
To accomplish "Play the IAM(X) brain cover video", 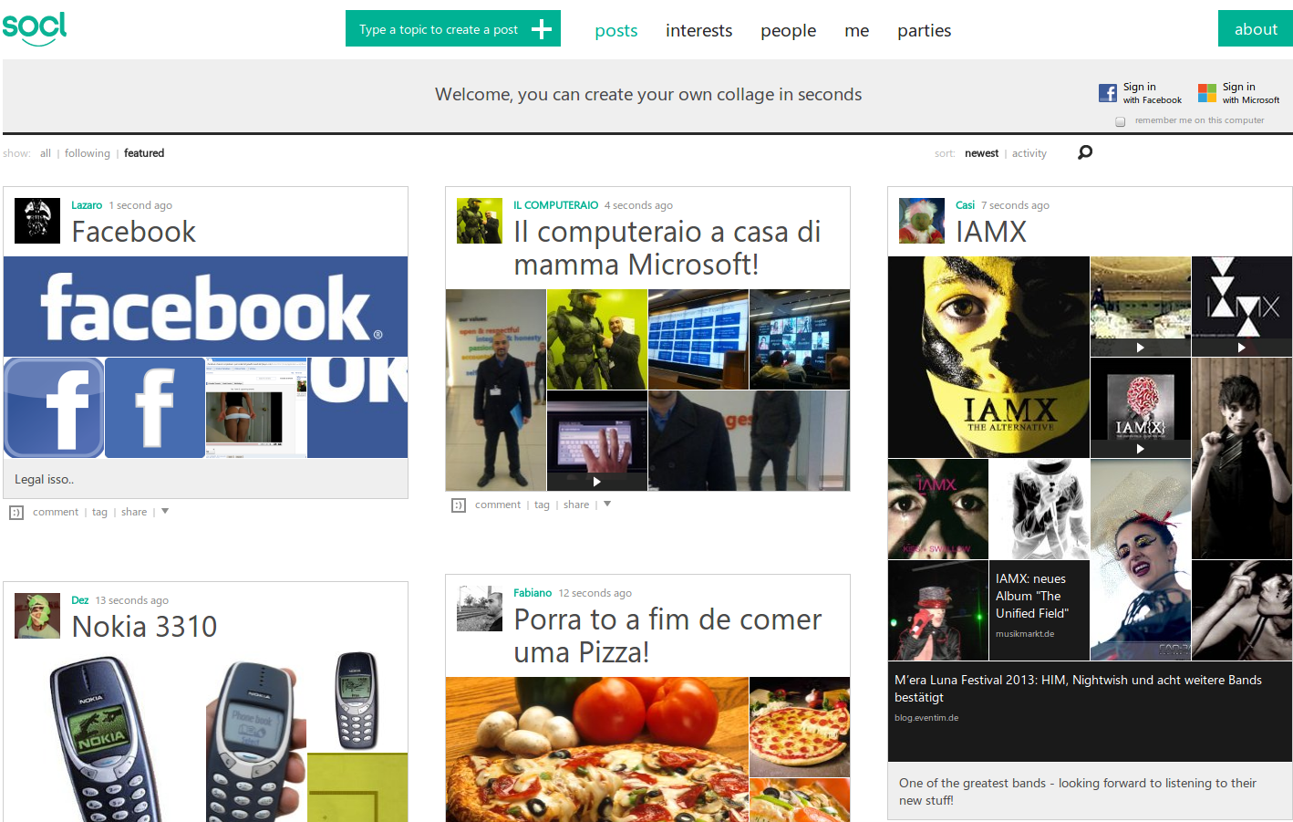I will [1141, 408].
